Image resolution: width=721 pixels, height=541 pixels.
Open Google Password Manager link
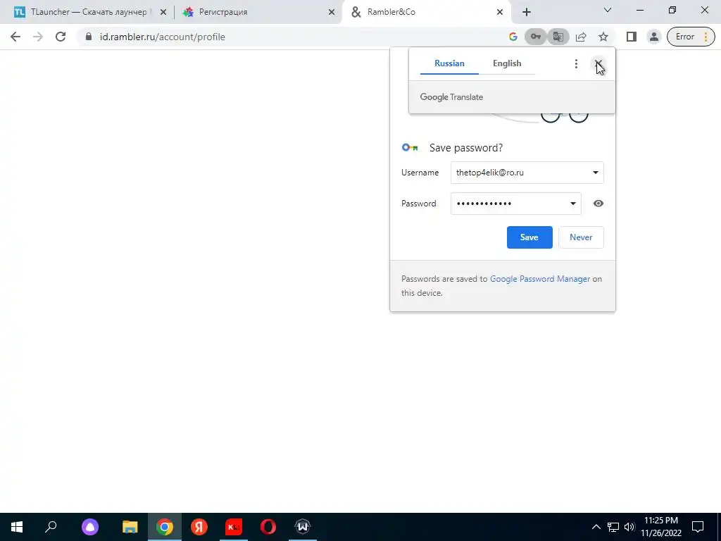(540, 279)
